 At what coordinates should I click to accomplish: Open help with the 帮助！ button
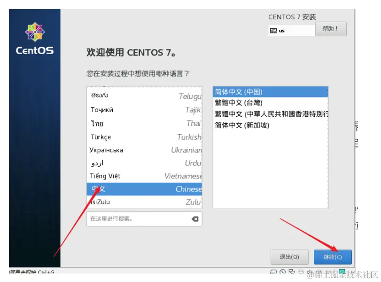click(331, 29)
